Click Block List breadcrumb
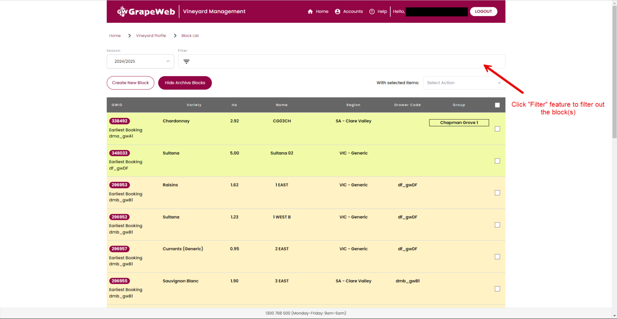617x319 pixels. coord(190,36)
